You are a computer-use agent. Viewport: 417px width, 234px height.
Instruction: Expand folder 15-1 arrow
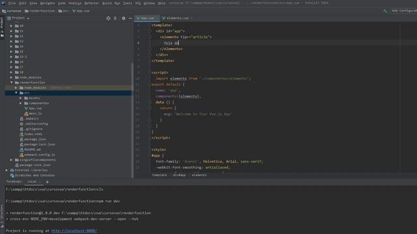click(x=12, y=57)
